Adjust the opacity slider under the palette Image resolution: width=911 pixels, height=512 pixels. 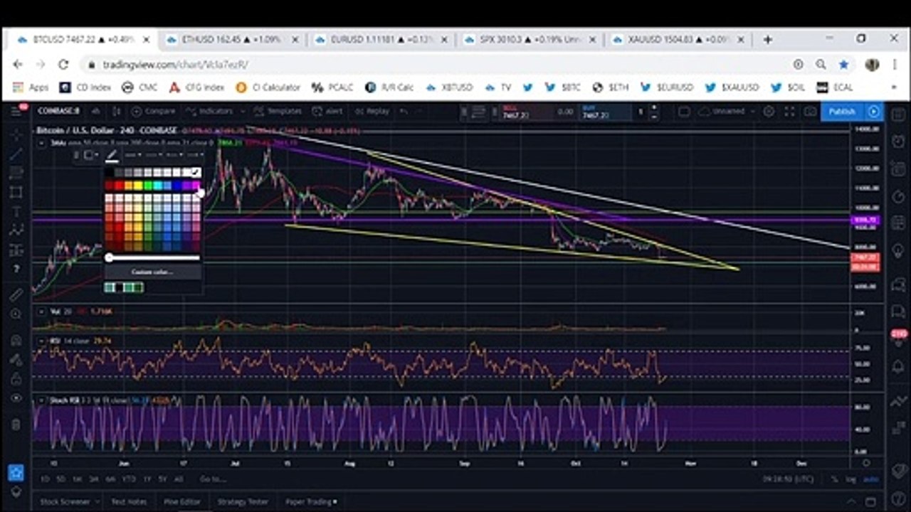[153, 257]
